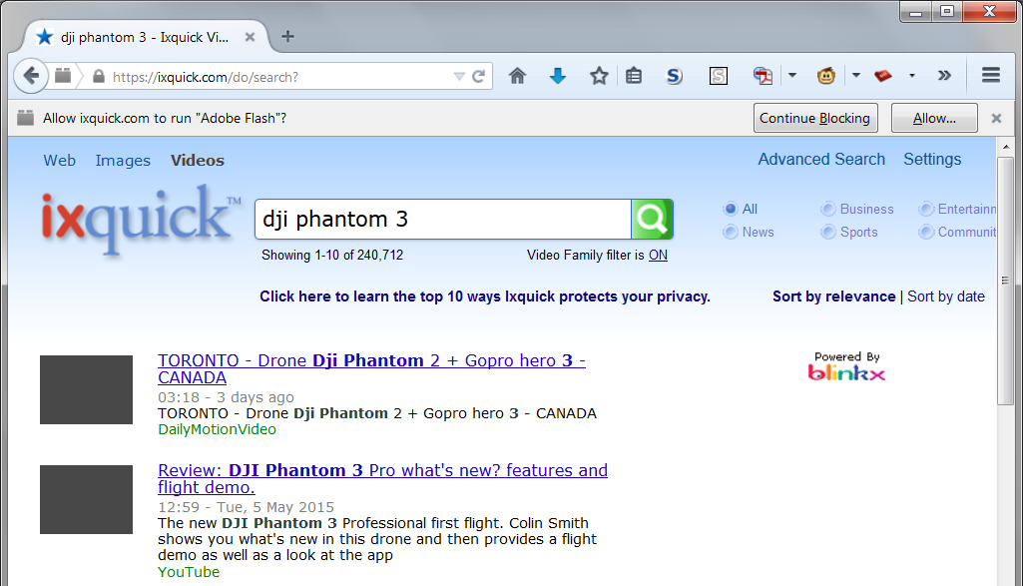Screen dimensions: 1023x586
Task: Click the dji phantom 3 search box
Action: (443, 220)
